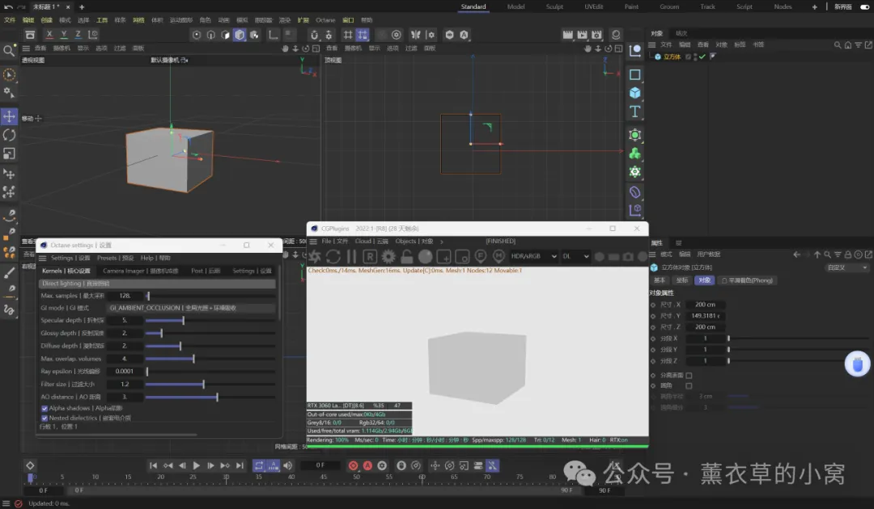This screenshot has width=874, height=509.
Task: Click the snap magnet icon in top toolbar
Action: tap(314, 35)
